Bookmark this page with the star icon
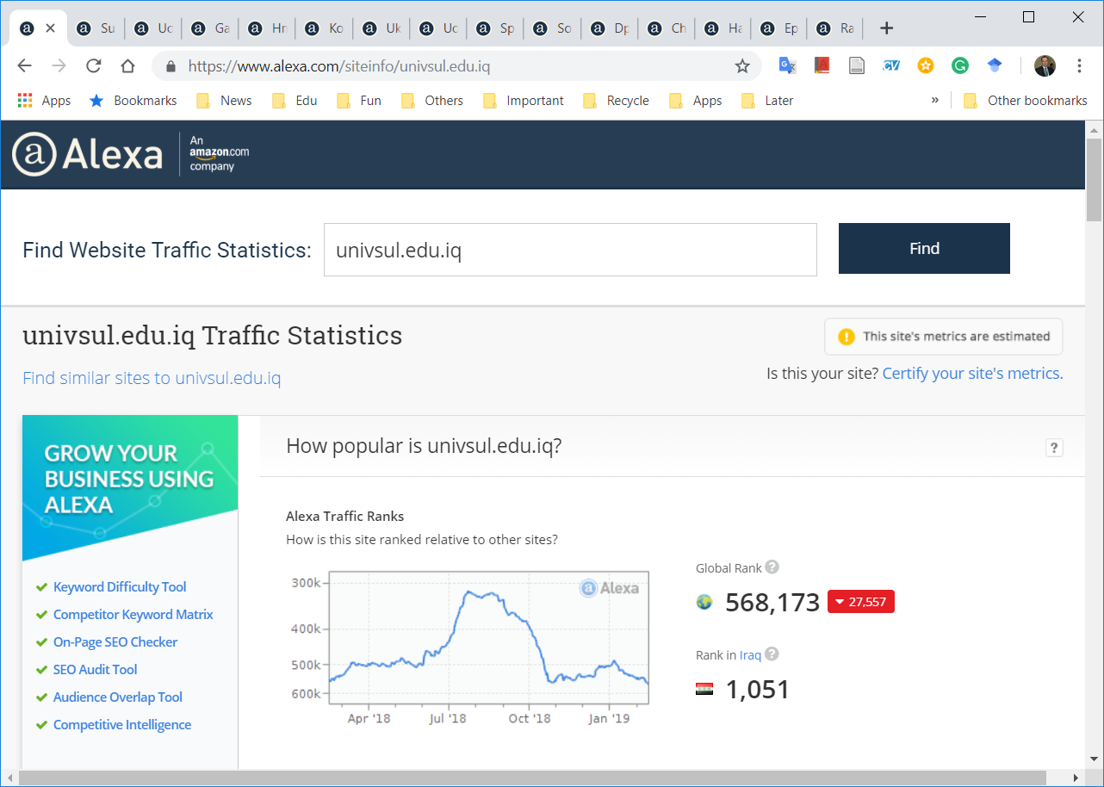Screen dimensions: 1104x787 point(742,66)
